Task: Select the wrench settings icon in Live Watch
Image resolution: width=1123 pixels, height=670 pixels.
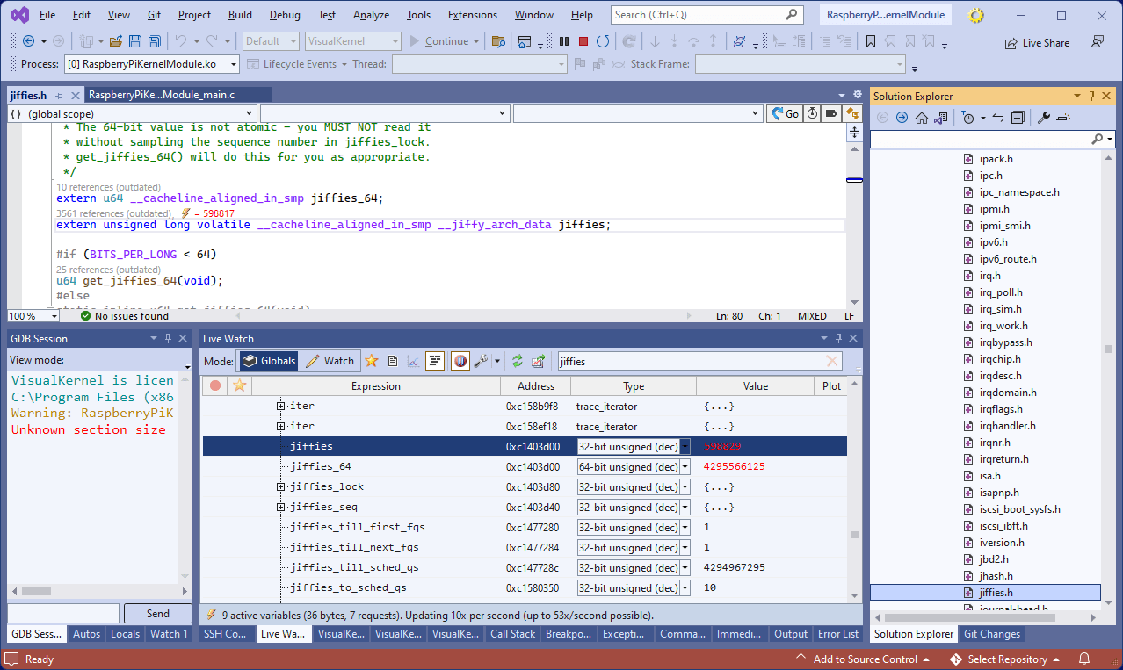Action: point(482,360)
